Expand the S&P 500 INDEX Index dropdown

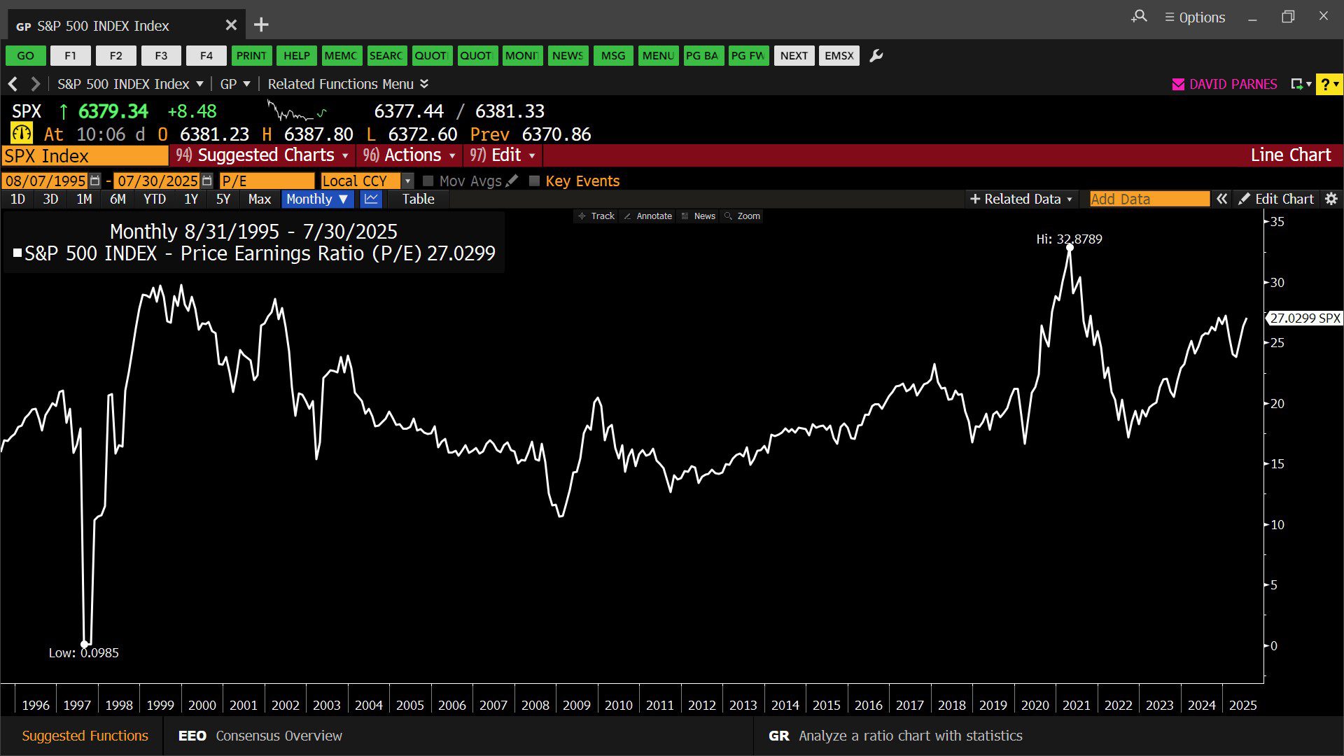point(130,84)
